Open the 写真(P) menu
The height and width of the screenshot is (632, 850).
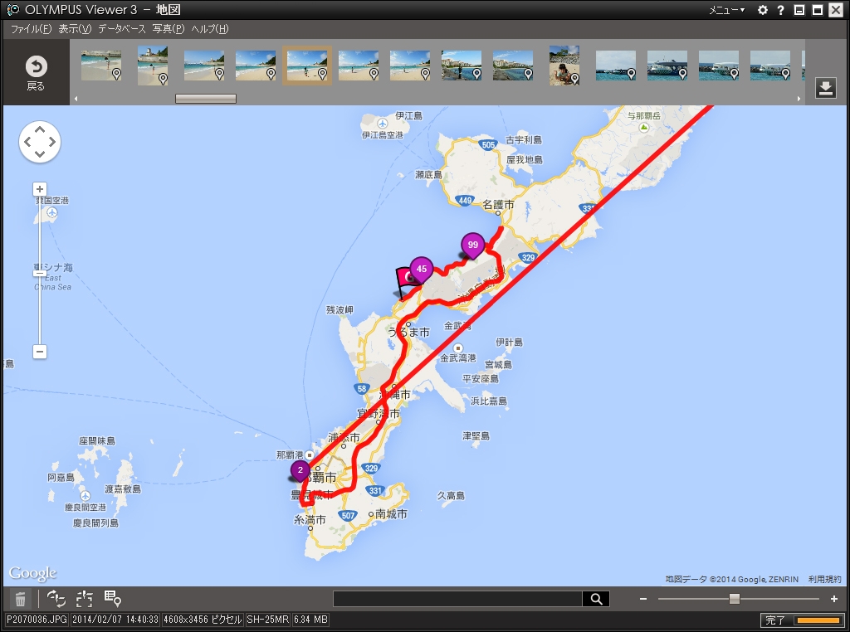168,29
